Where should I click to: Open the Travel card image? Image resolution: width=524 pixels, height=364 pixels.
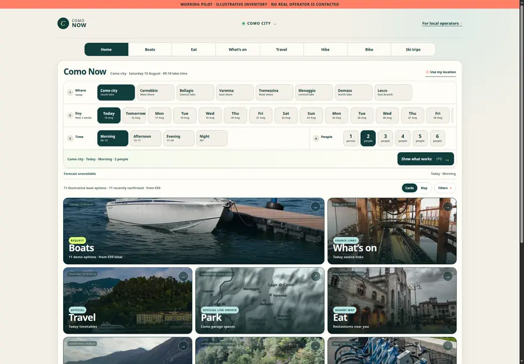[x=127, y=300]
